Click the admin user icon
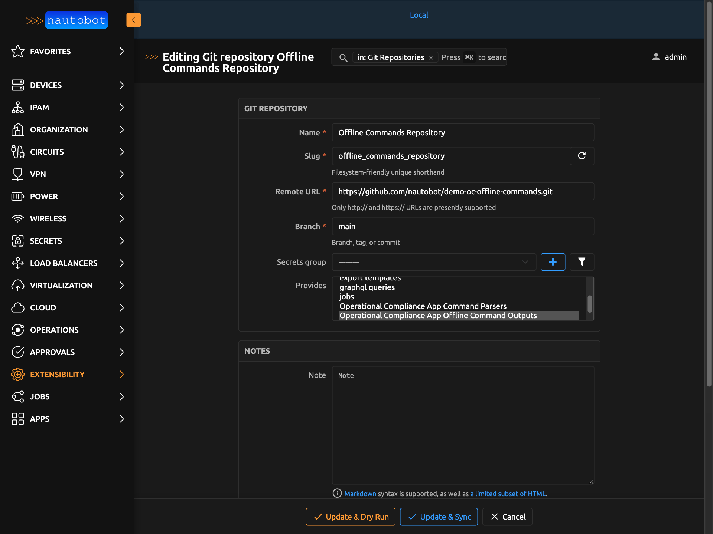713x534 pixels. point(656,57)
